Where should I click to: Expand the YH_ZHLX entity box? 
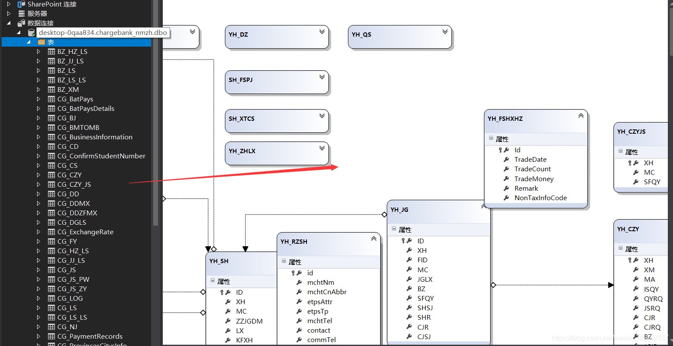coord(322,148)
